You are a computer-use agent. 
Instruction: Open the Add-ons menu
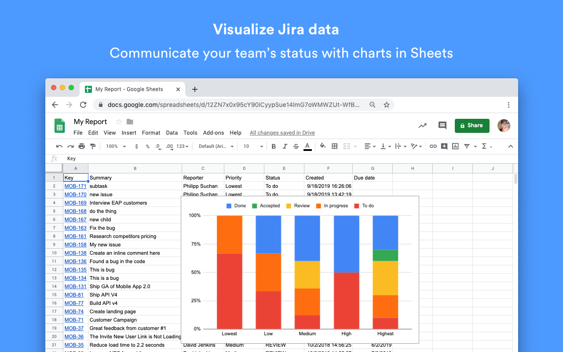pyautogui.click(x=214, y=133)
